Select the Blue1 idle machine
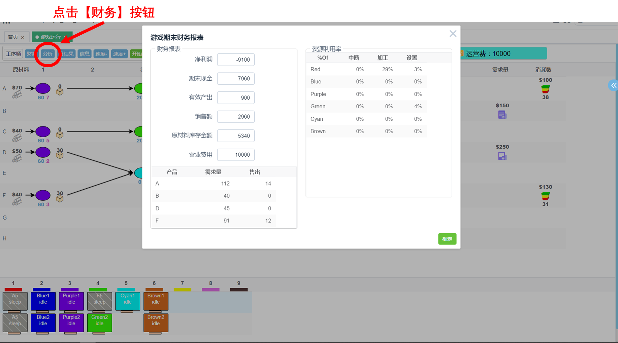The image size is (618, 343). tap(43, 301)
